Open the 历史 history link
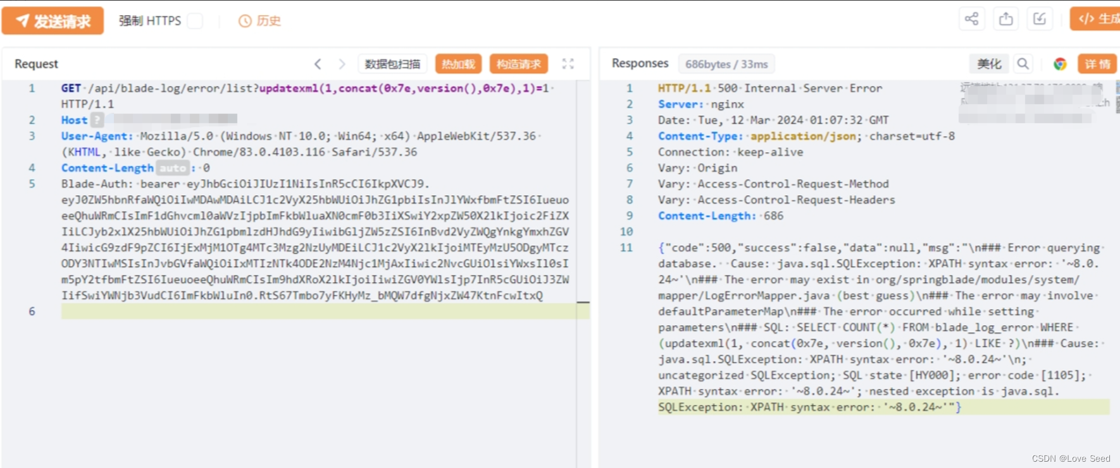The width and height of the screenshot is (1120, 468). 259,21
